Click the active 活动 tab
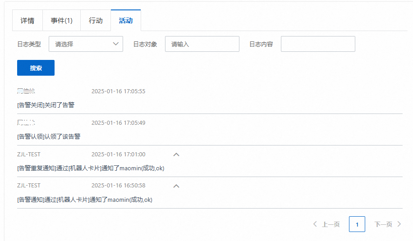This screenshot has height=241, width=413. click(126, 21)
